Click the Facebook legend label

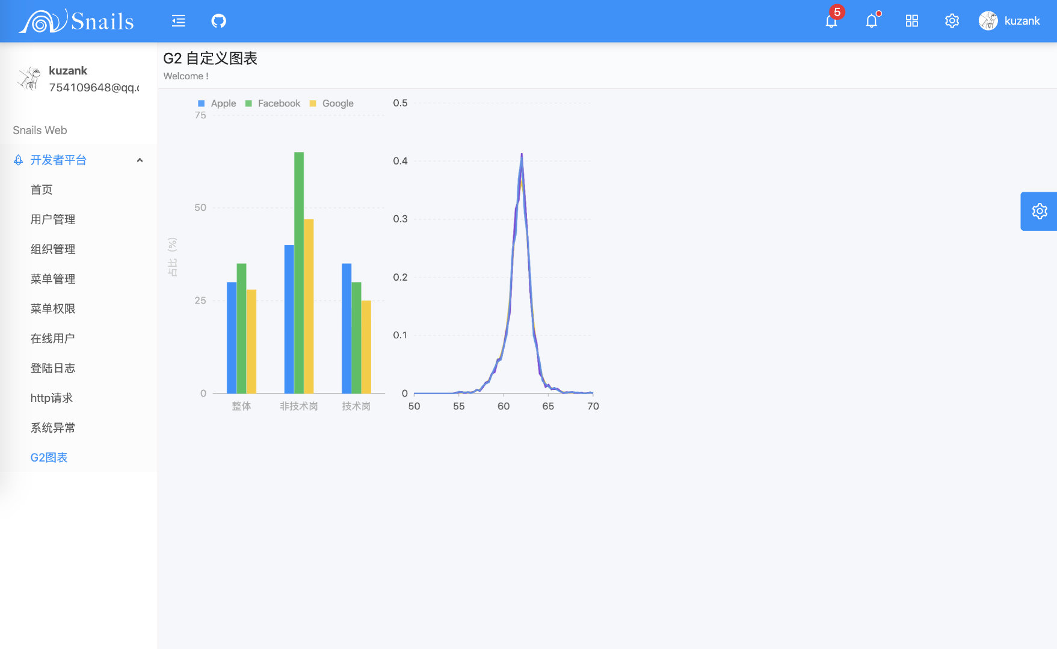(279, 103)
